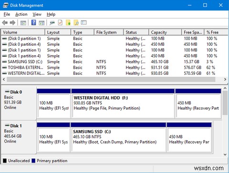Click drive icon of Disk 0 partition 1 row
Image resolution: width=229 pixels, height=173 pixels.
click(x=5, y=39)
